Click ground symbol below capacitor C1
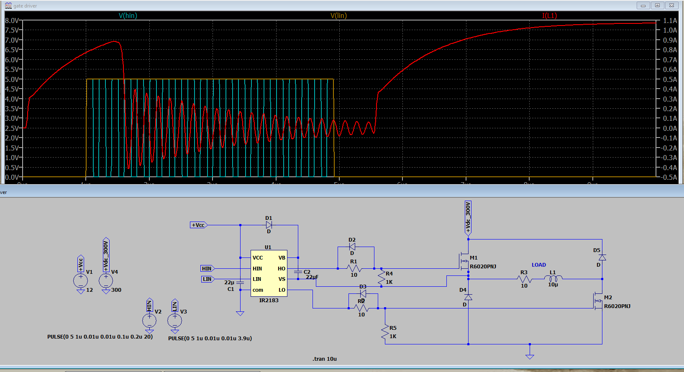684x372 pixels. (240, 313)
